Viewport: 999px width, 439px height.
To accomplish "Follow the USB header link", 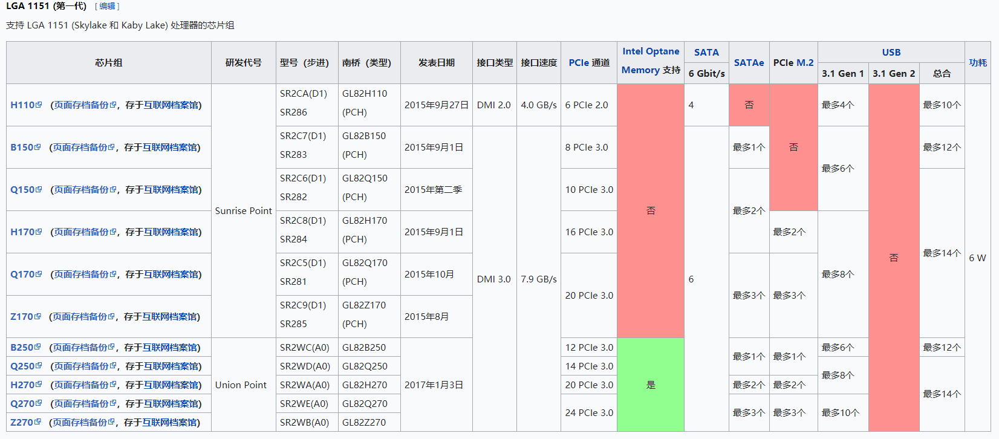I will pos(891,53).
